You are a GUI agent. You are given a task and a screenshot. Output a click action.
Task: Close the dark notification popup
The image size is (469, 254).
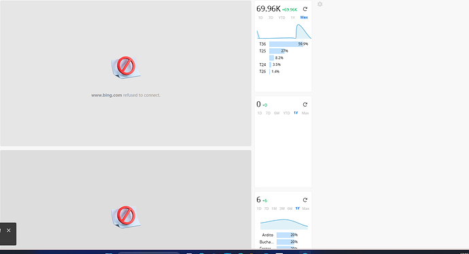click(9, 230)
